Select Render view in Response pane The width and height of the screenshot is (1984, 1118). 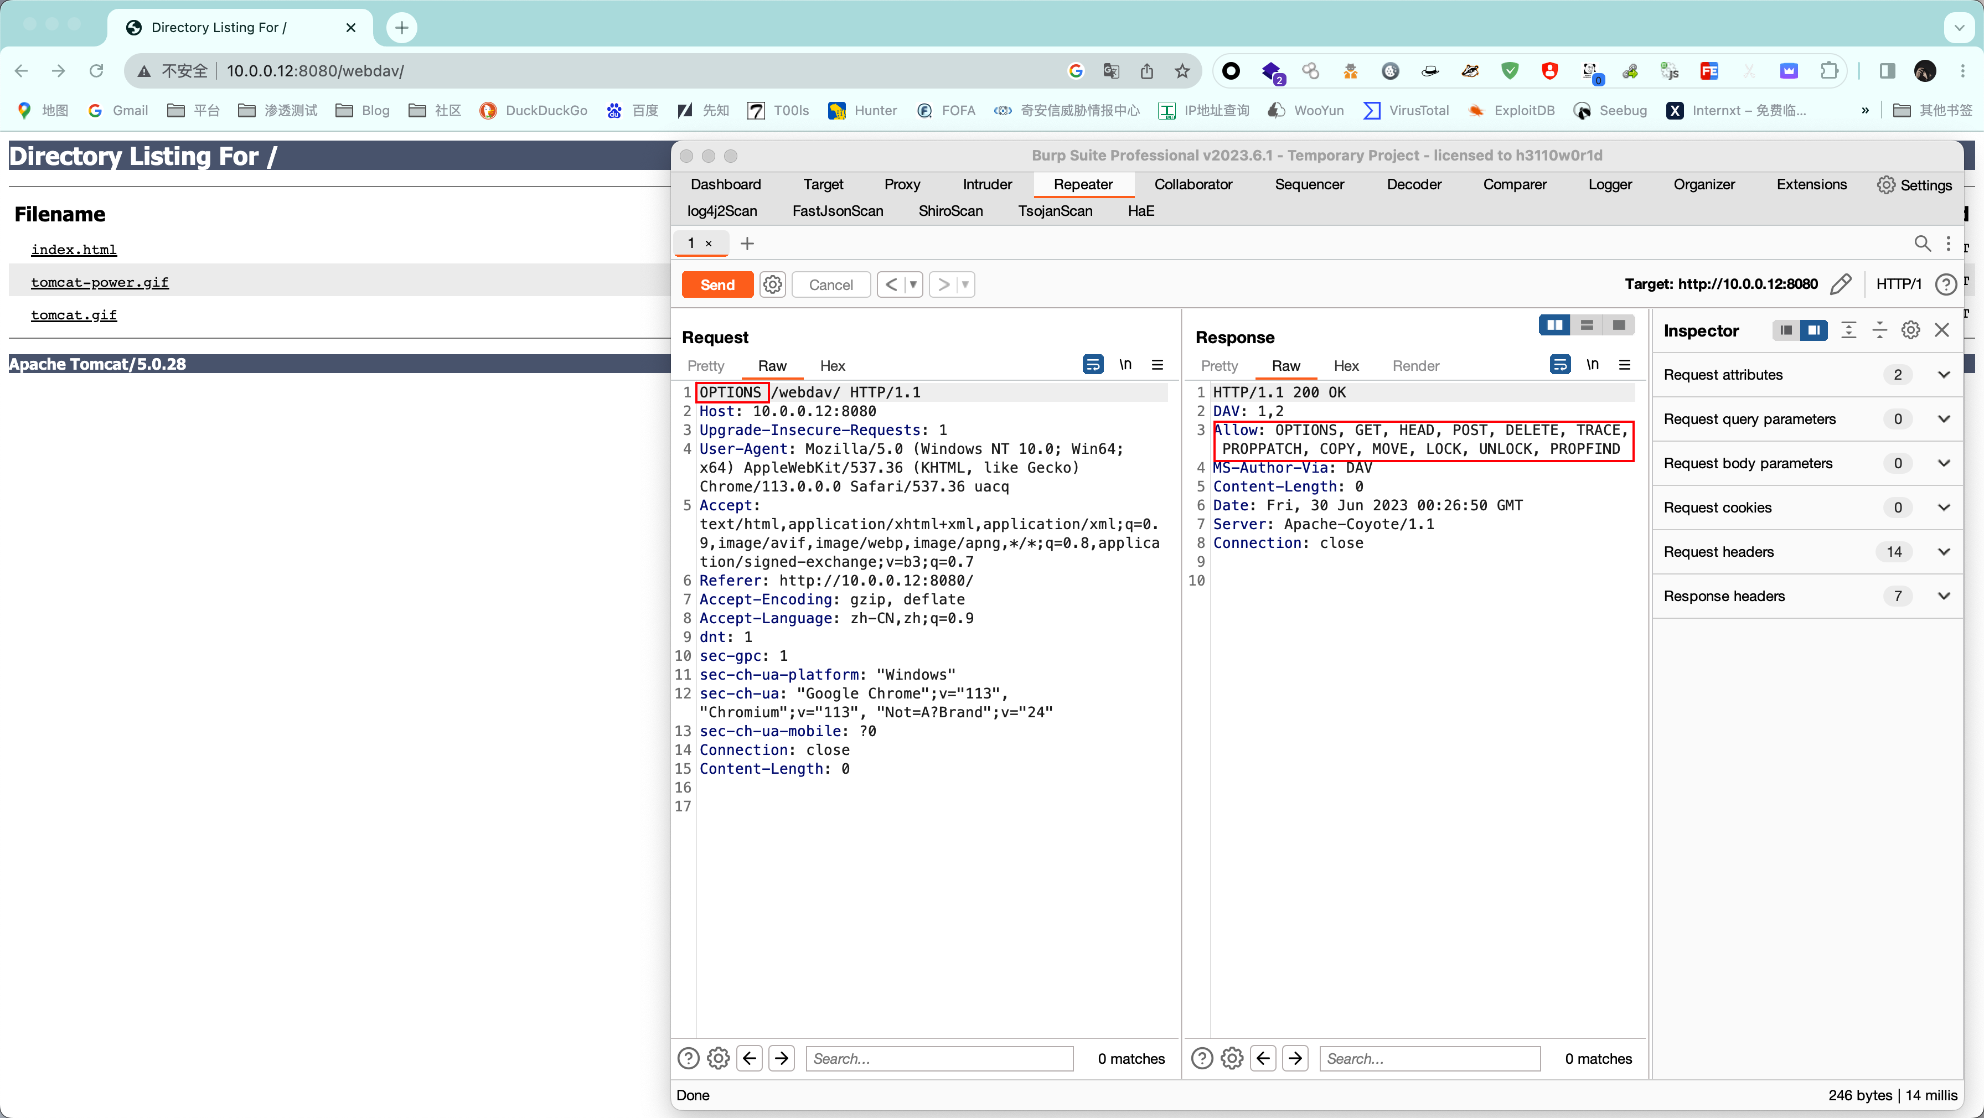pyautogui.click(x=1415, y=366)
